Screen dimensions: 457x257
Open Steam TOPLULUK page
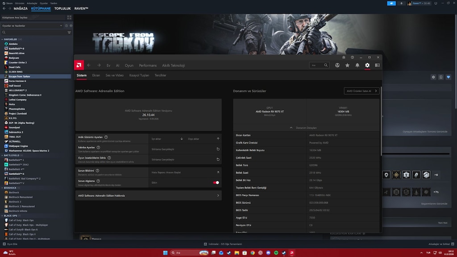tap(62, 8)
